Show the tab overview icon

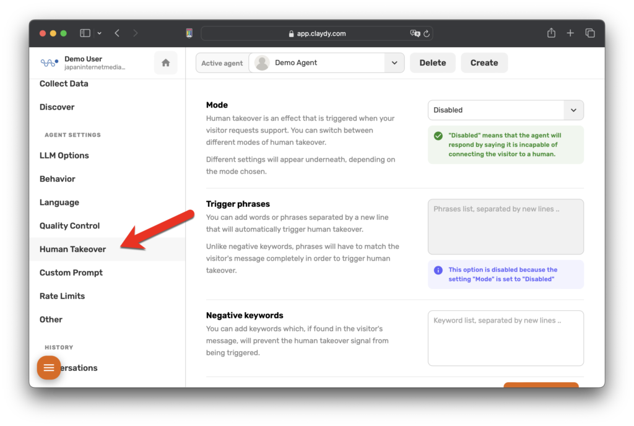tap(590, 33)
